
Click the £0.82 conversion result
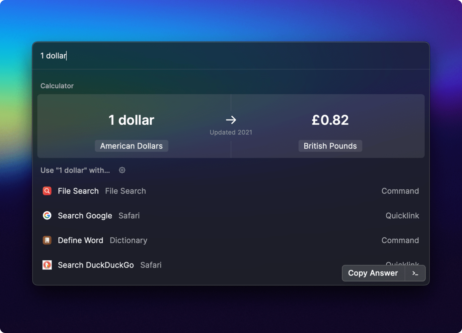[x=330, y=120]
